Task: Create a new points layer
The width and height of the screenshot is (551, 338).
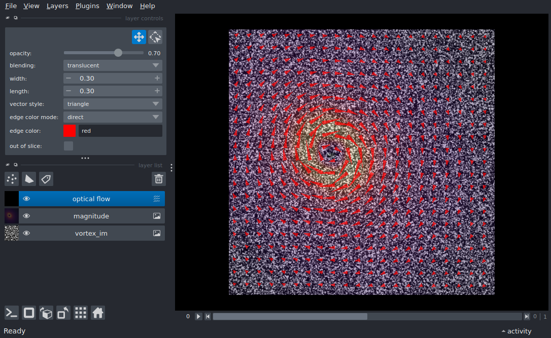Action: pos(12,179)
